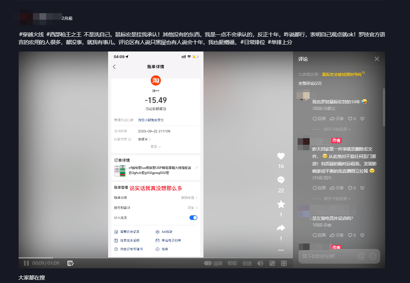The height and width of the screenshot is (283, 410).
Task: Click the 00:09/01:09 time display
Action: pyautogui.click(x=46, y=263)
